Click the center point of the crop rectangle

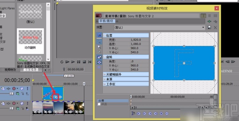tap(184, 63)
